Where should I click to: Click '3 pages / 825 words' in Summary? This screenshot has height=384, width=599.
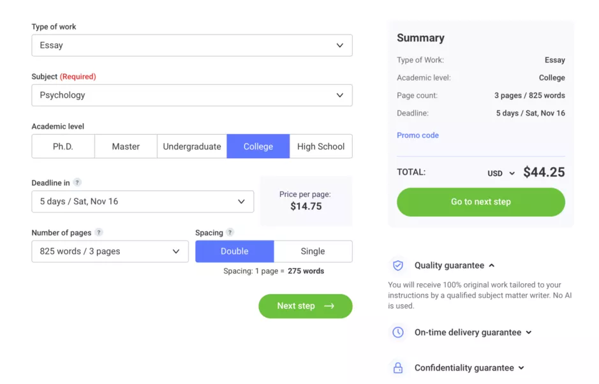click(529, 96)
